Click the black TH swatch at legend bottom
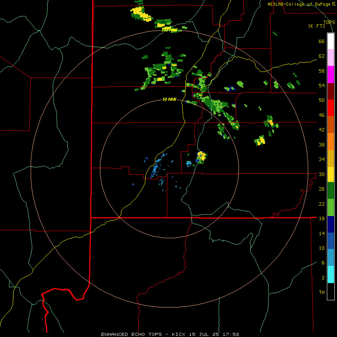Viewport: 337px width, 337px height. pyautogui.click(x=331, y=291)
